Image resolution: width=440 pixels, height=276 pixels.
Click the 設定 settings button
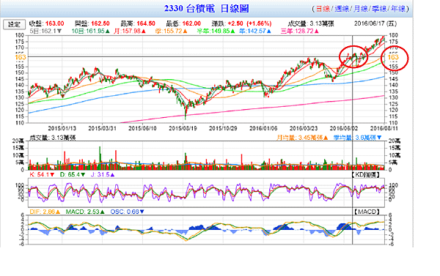coord(14,24)
